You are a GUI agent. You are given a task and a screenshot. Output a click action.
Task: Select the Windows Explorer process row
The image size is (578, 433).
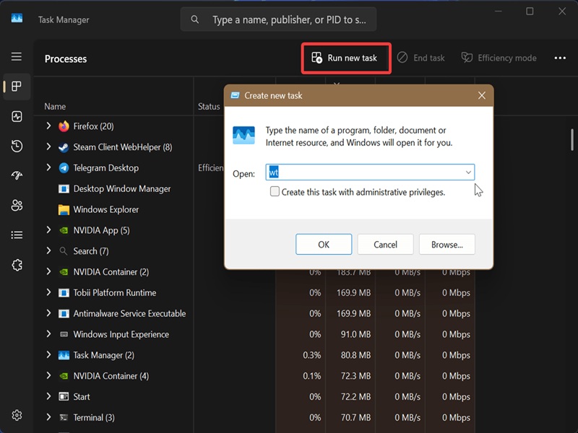[x=113, y=209]
